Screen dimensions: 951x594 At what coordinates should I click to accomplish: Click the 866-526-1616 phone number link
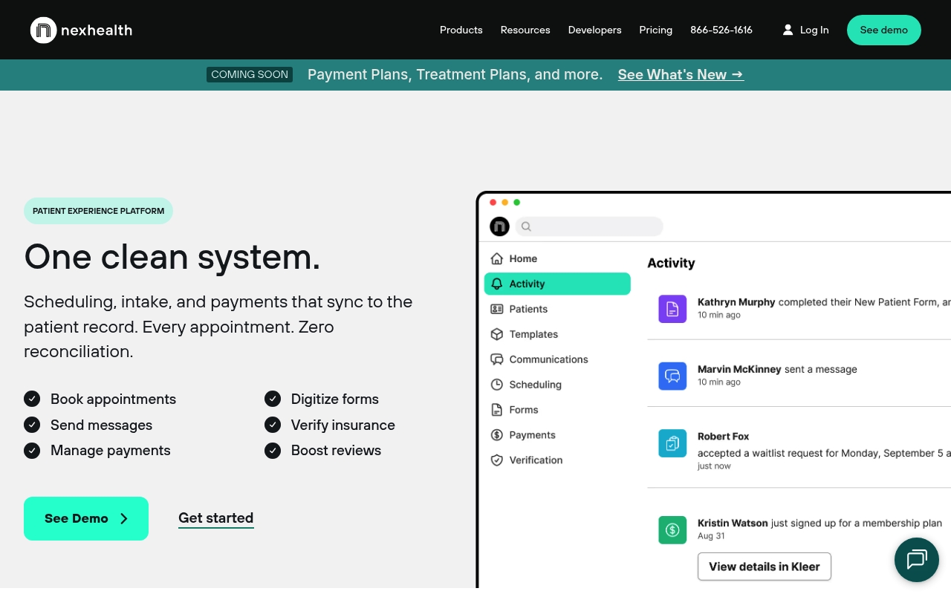pyautogui.click(x=721, y=30)
